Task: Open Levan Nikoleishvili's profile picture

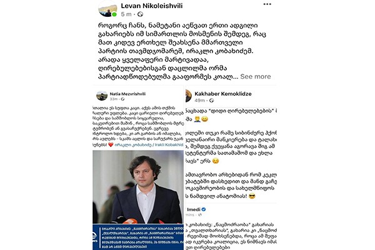Action: click(x=107, y=9)
